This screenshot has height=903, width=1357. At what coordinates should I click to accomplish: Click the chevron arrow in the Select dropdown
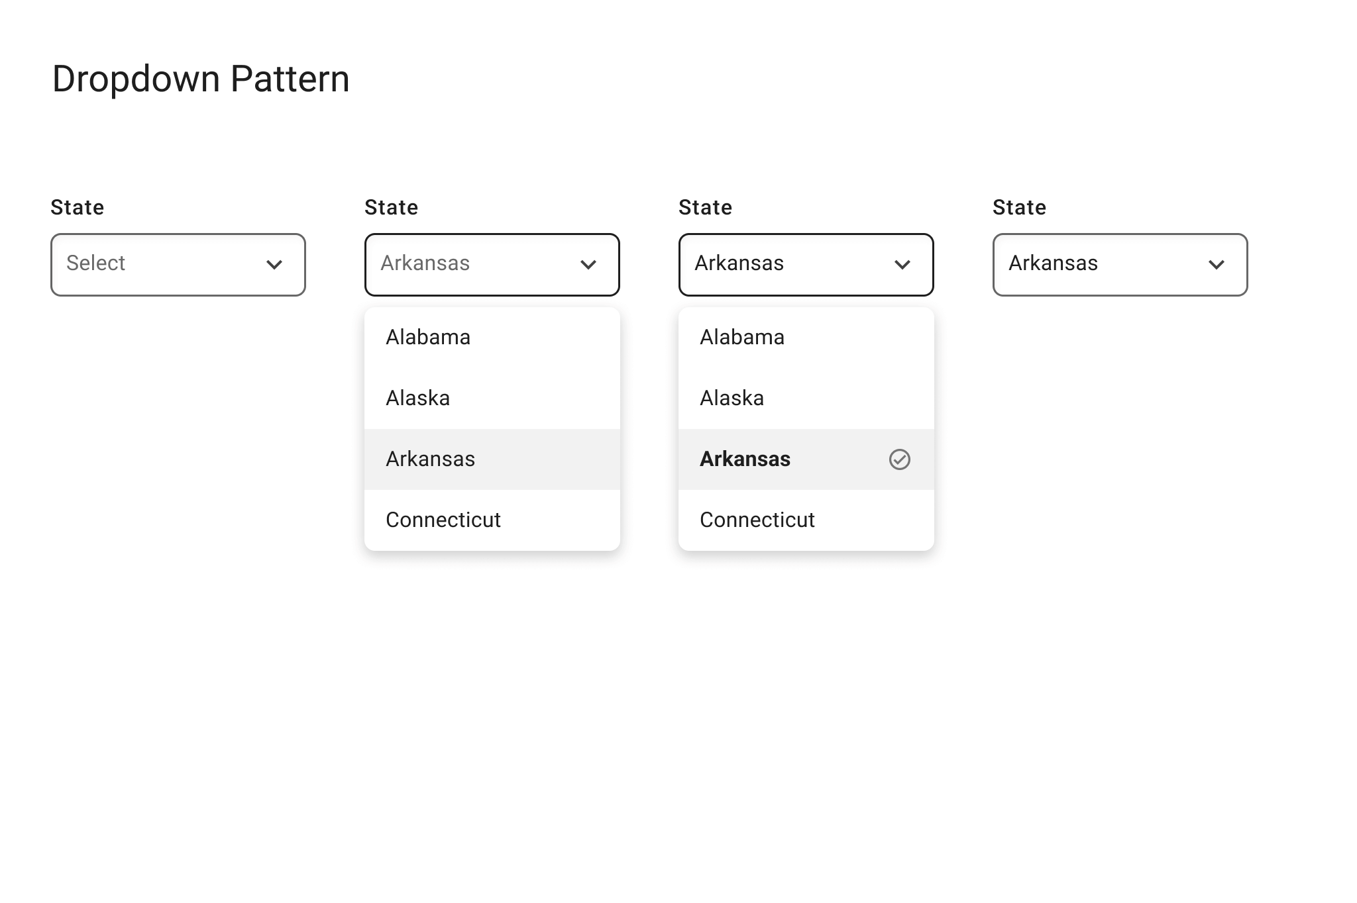[x=274, y=265]
